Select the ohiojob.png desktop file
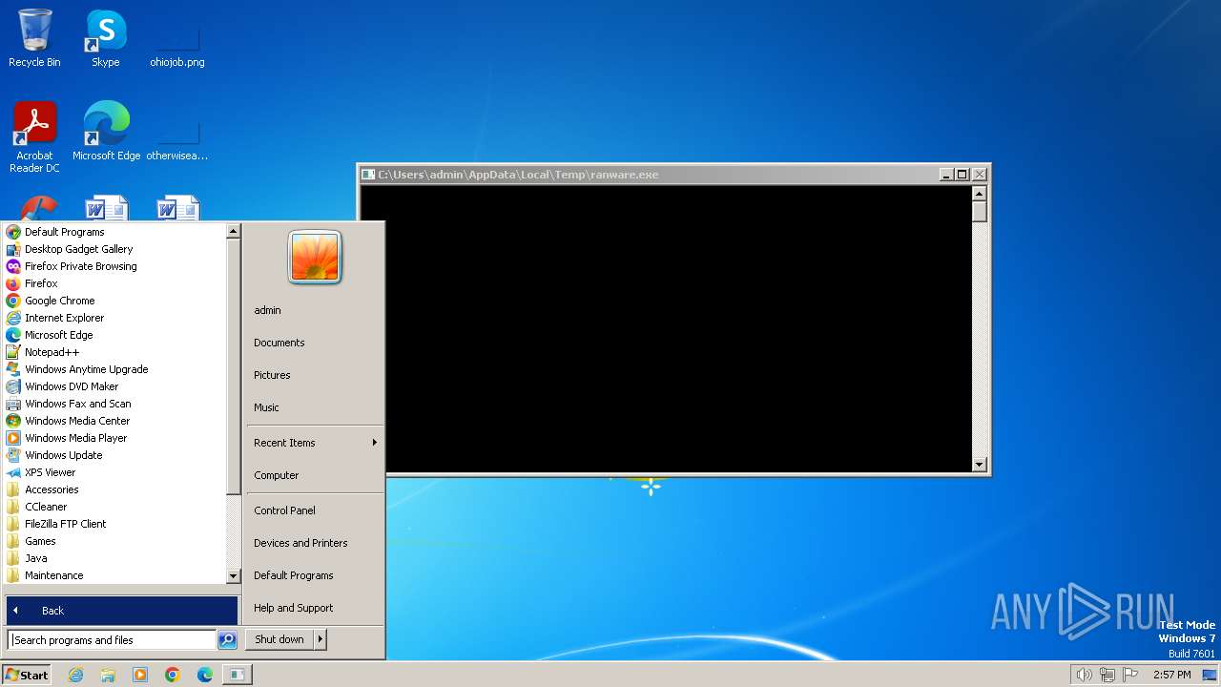 pos(177,46)
